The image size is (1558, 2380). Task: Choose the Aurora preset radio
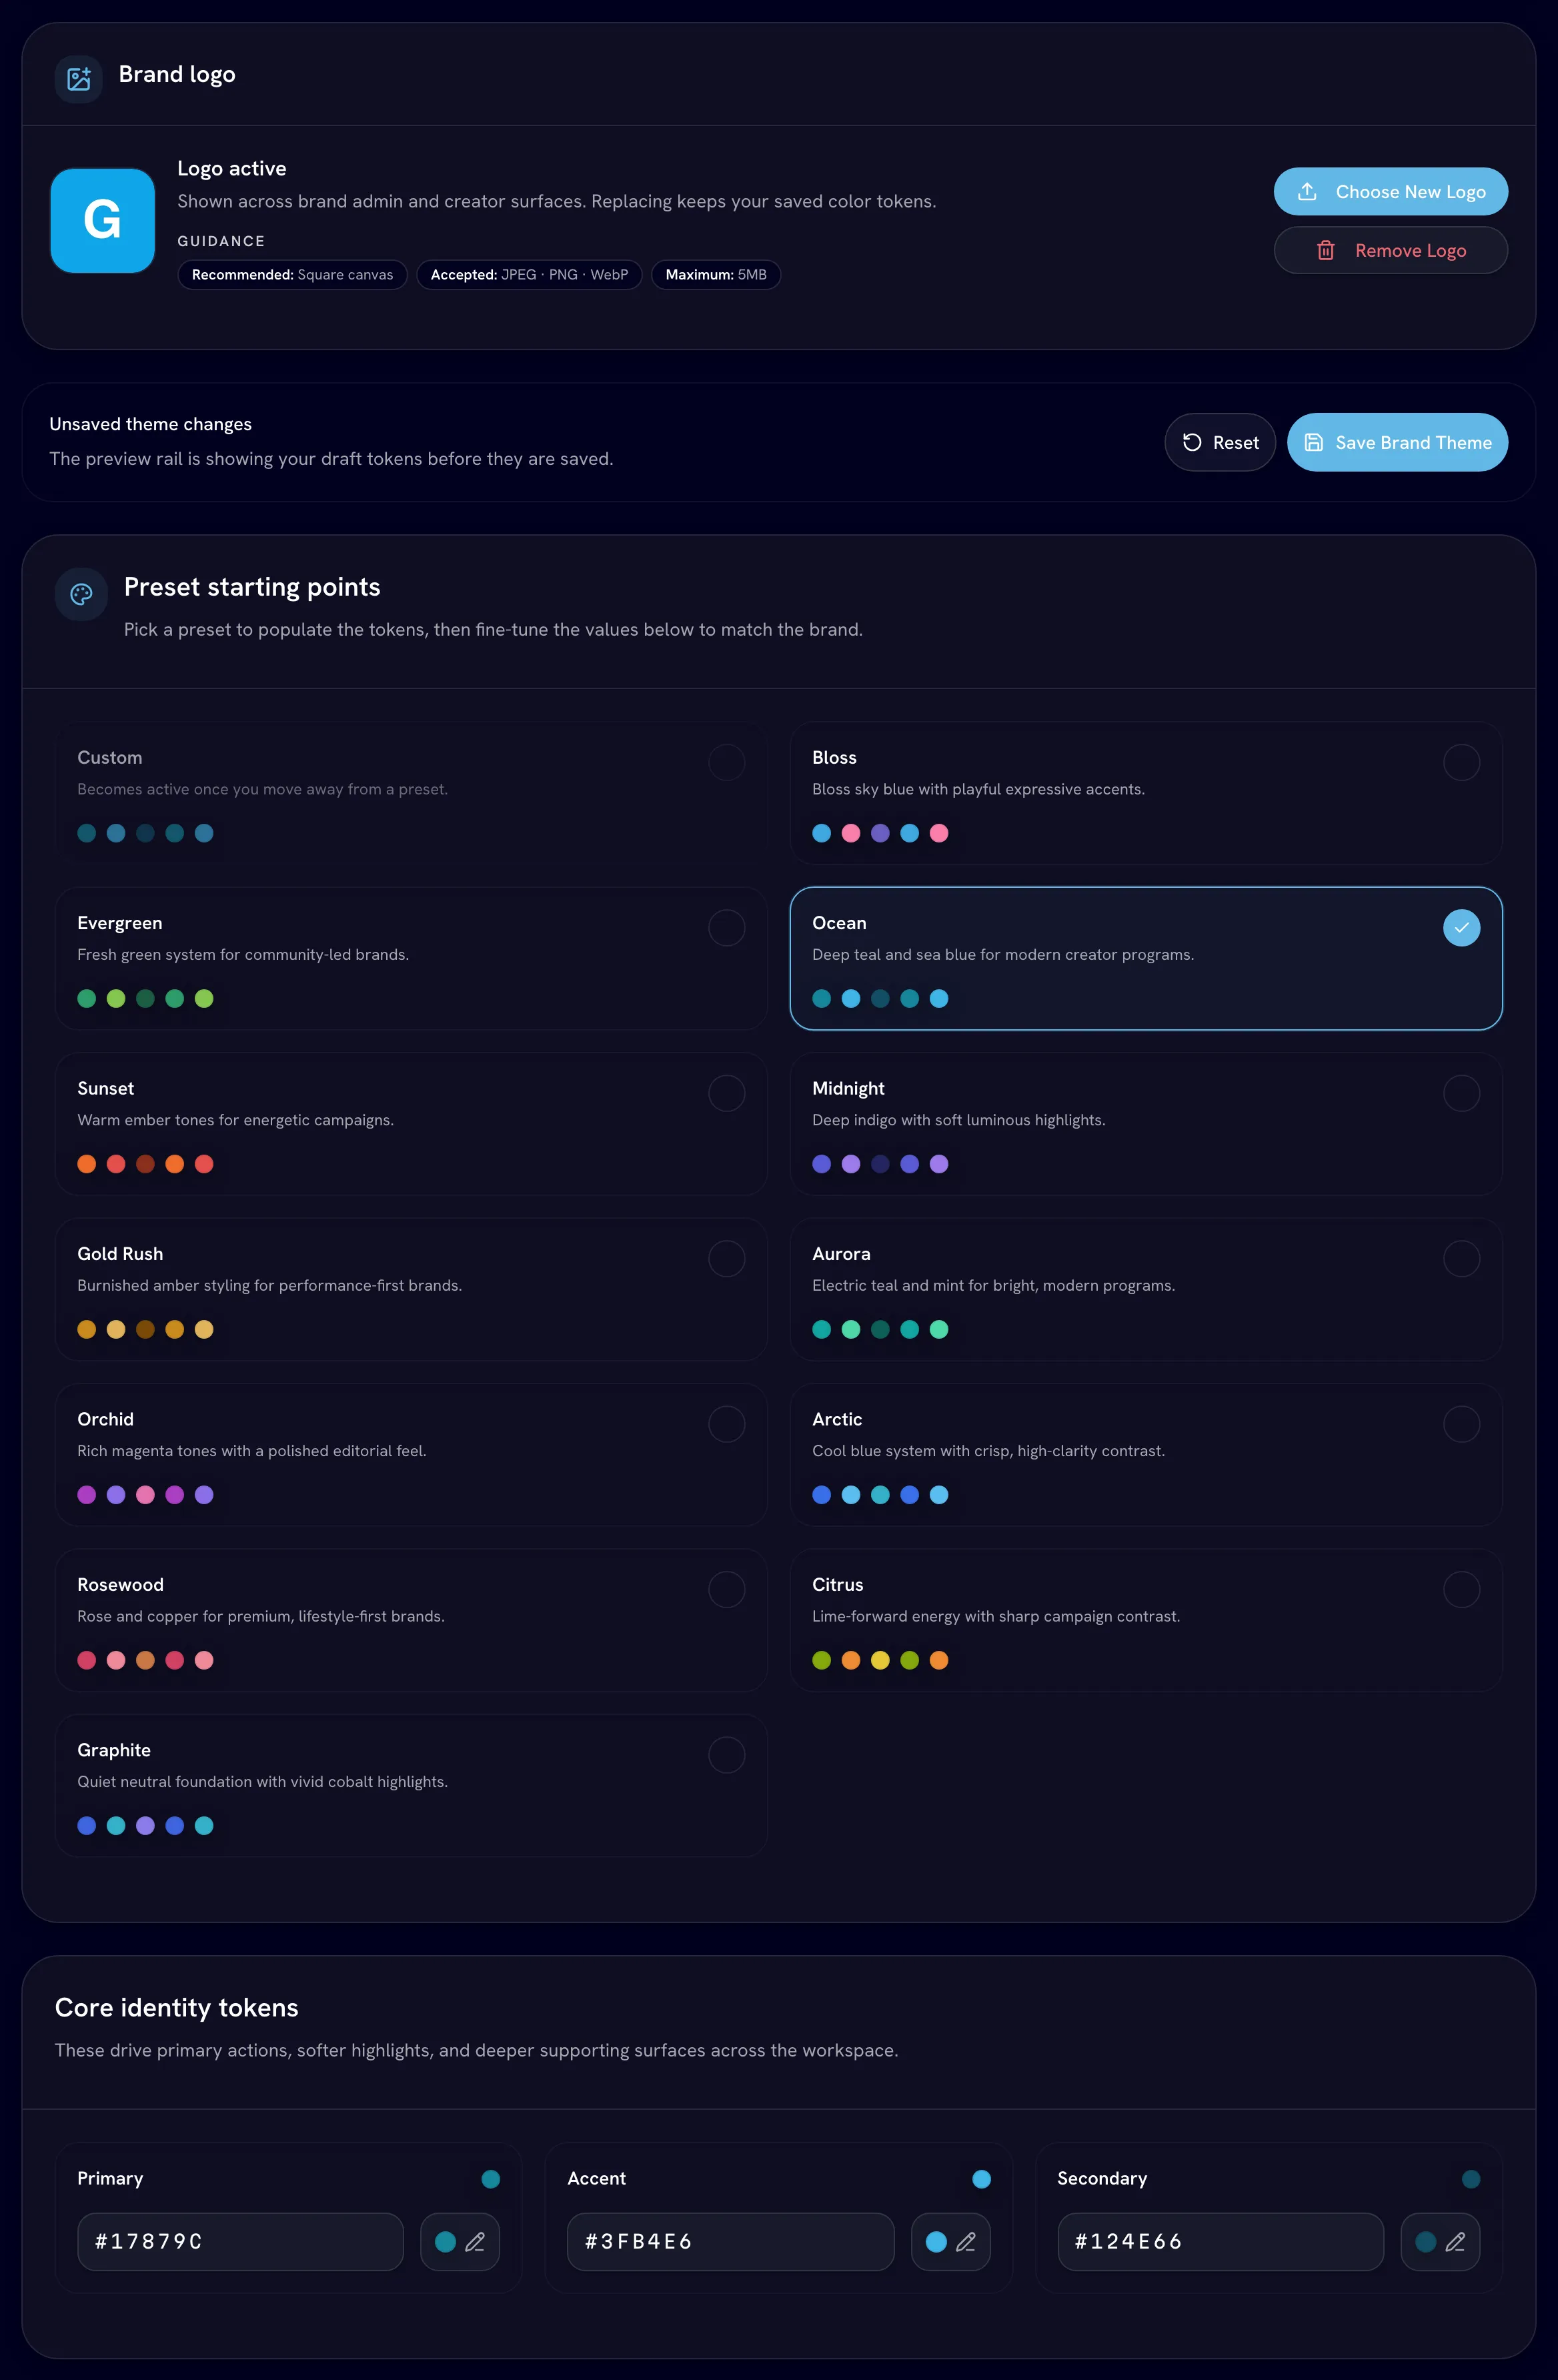click(1462, 1259)
